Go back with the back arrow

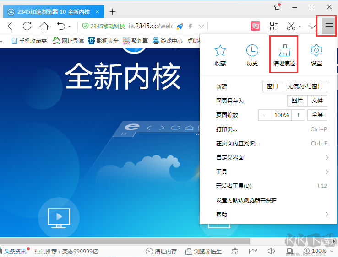click(10, 26)
